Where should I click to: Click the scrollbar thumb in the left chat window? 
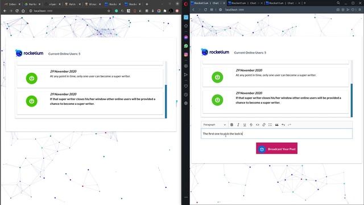[166, 101]
